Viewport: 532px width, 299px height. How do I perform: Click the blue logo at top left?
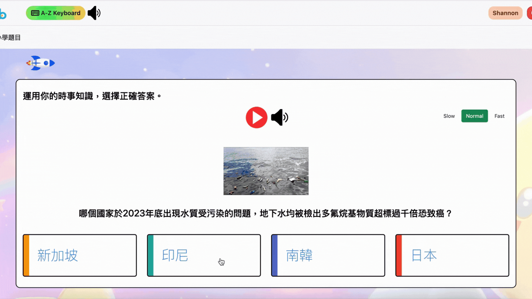(3, 14)
